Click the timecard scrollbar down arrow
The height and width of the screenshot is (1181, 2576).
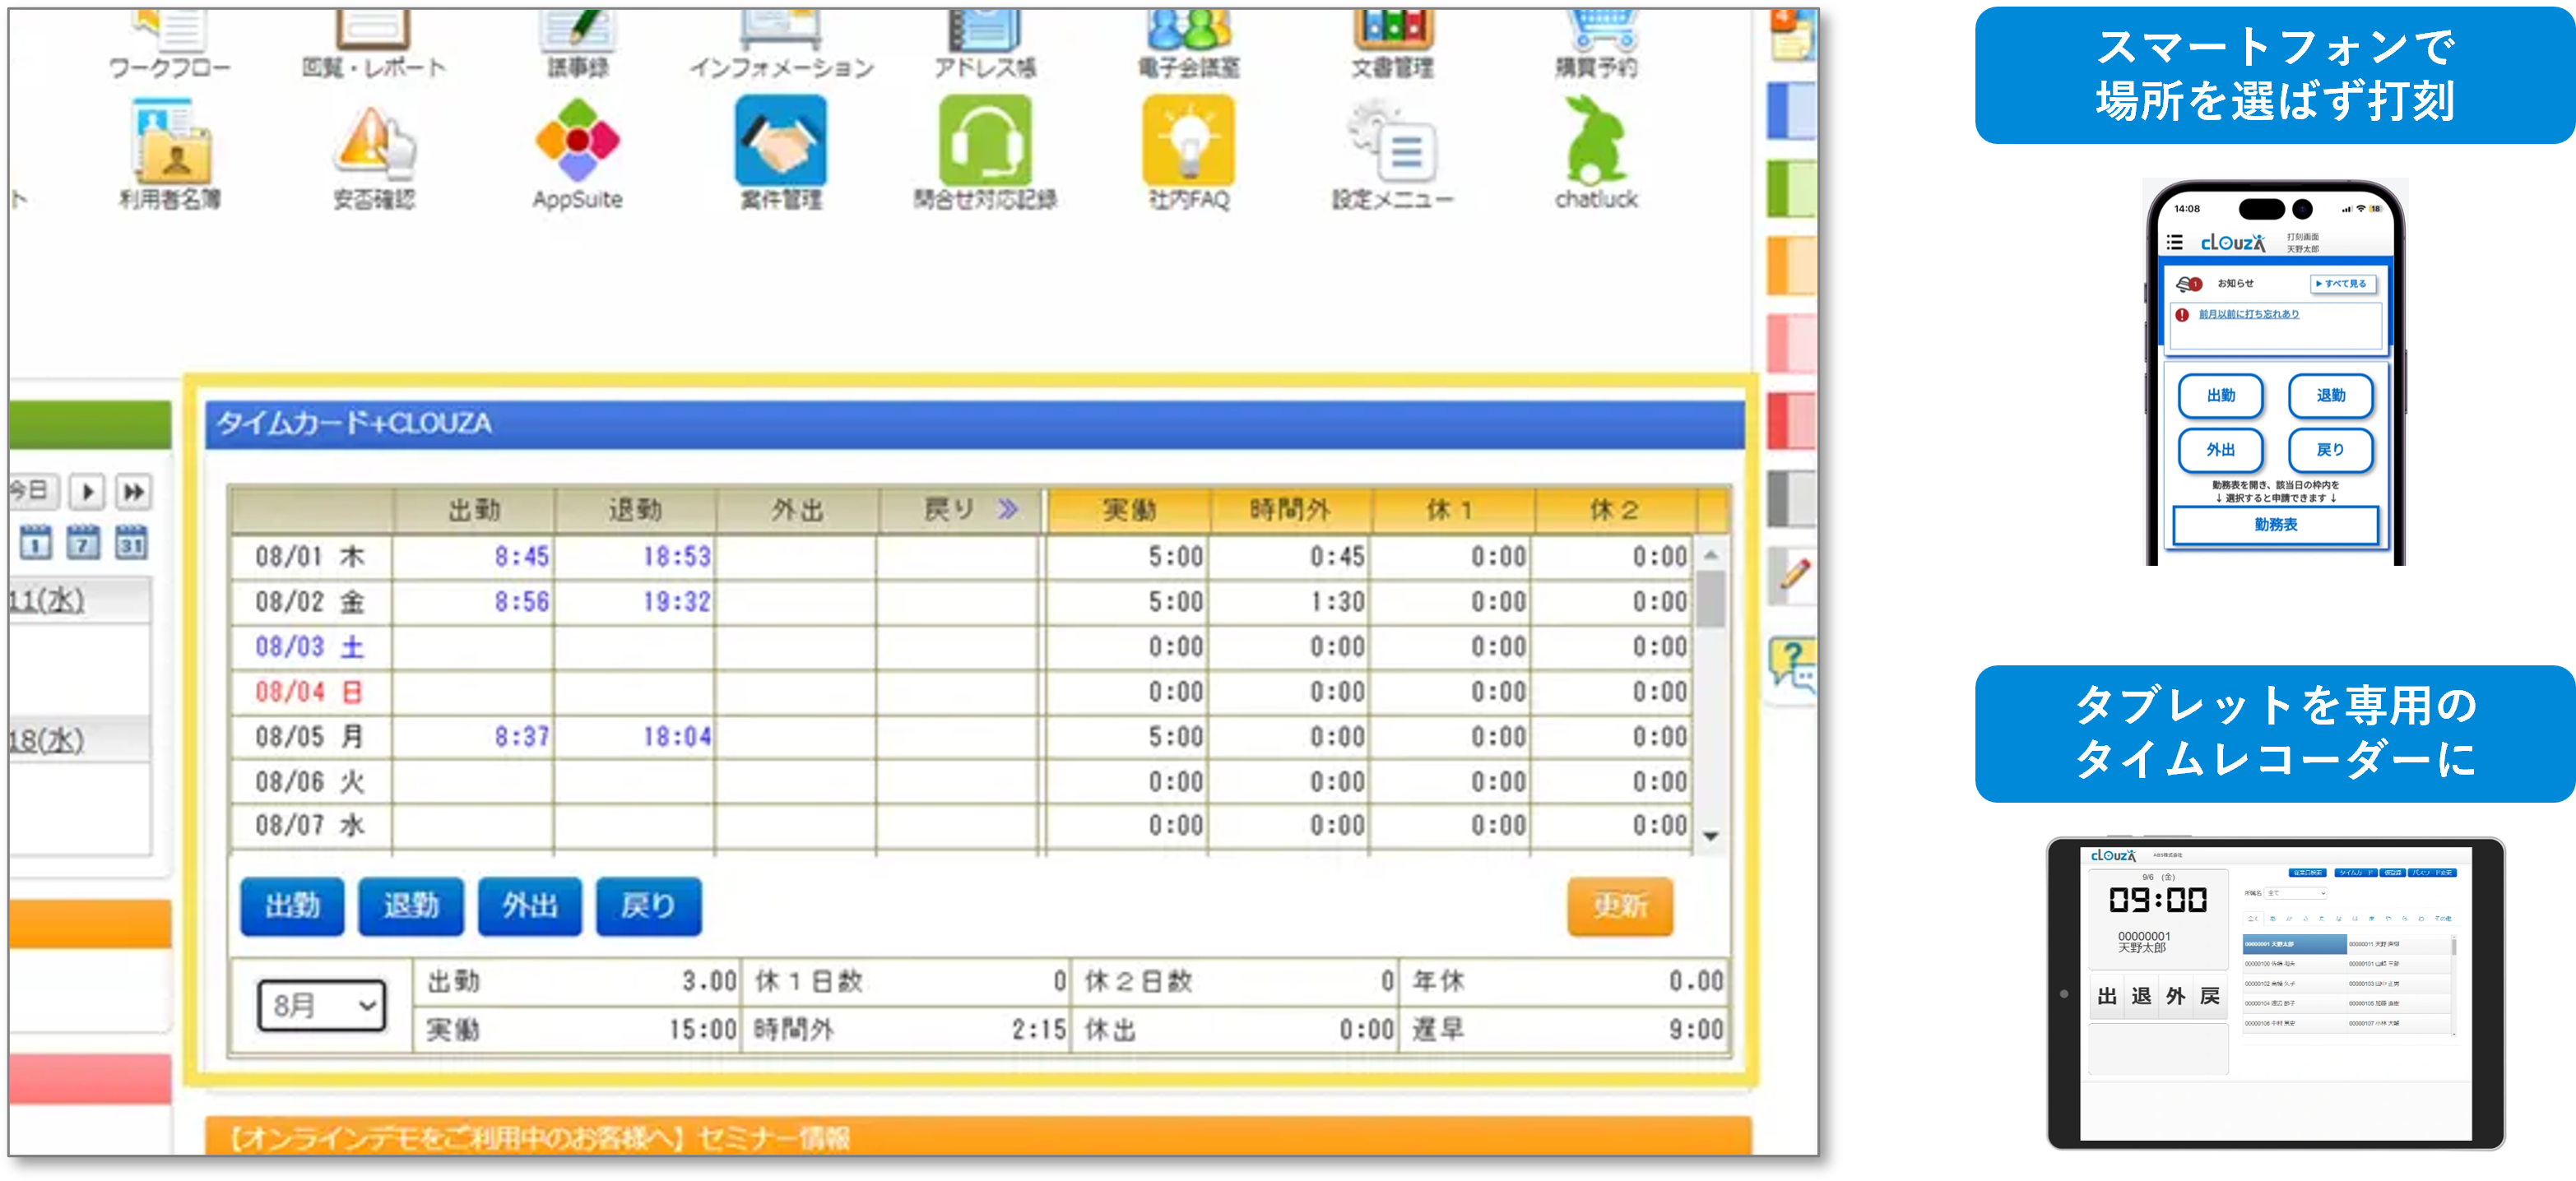[1711, 836]
